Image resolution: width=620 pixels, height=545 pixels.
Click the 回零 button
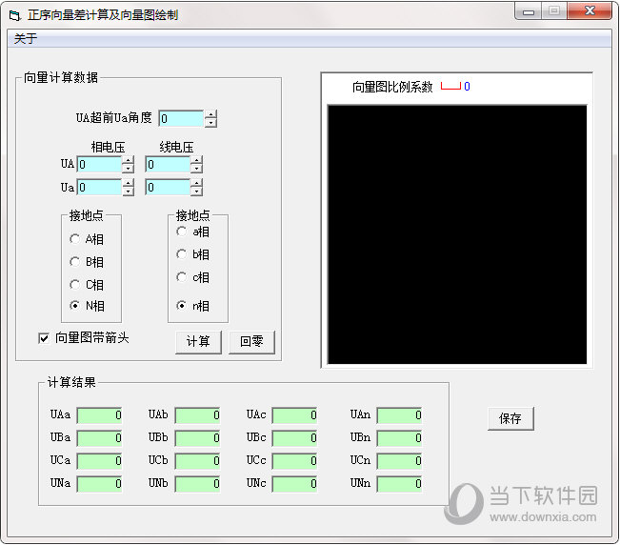251,342
